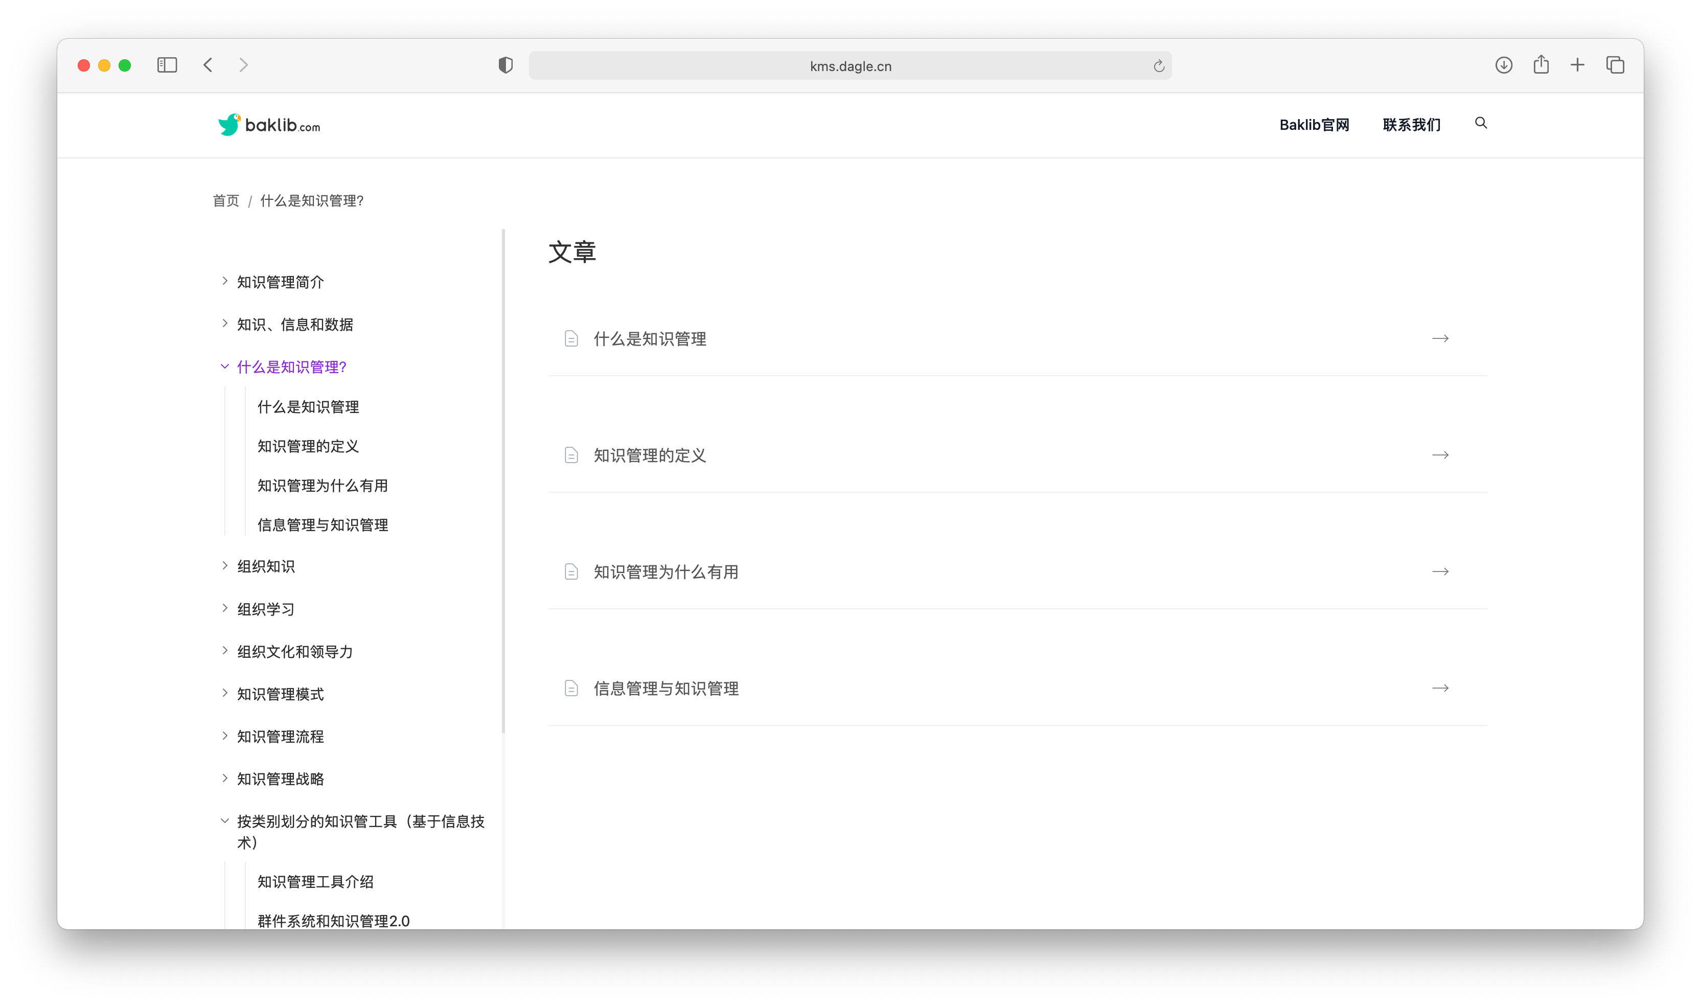The width and height of the screenshot is (1701, 1005).
Task: Click document icon beside 知识管理的定义 article
Action: (x=571, y=455)
